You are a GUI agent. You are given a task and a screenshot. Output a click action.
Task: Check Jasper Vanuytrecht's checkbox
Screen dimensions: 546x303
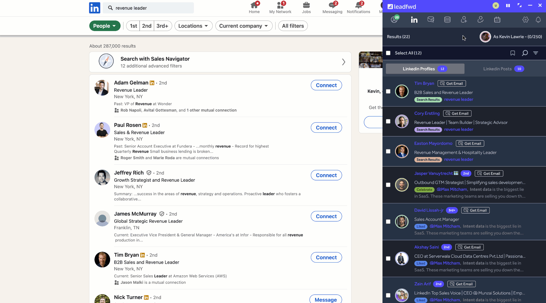[x=388, y=185]
